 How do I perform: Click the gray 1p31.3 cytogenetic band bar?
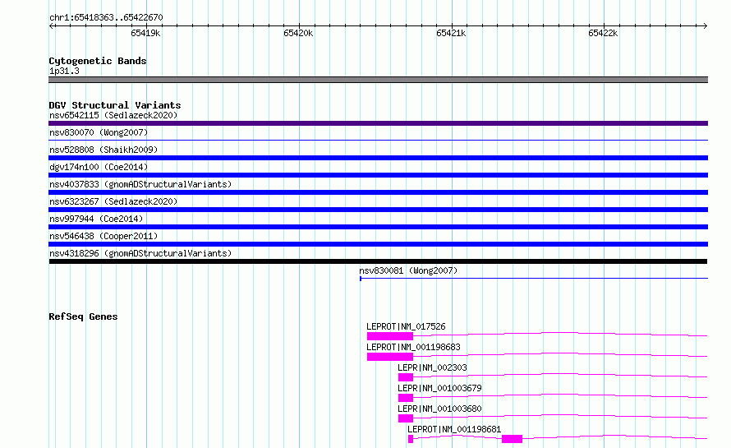378,80
